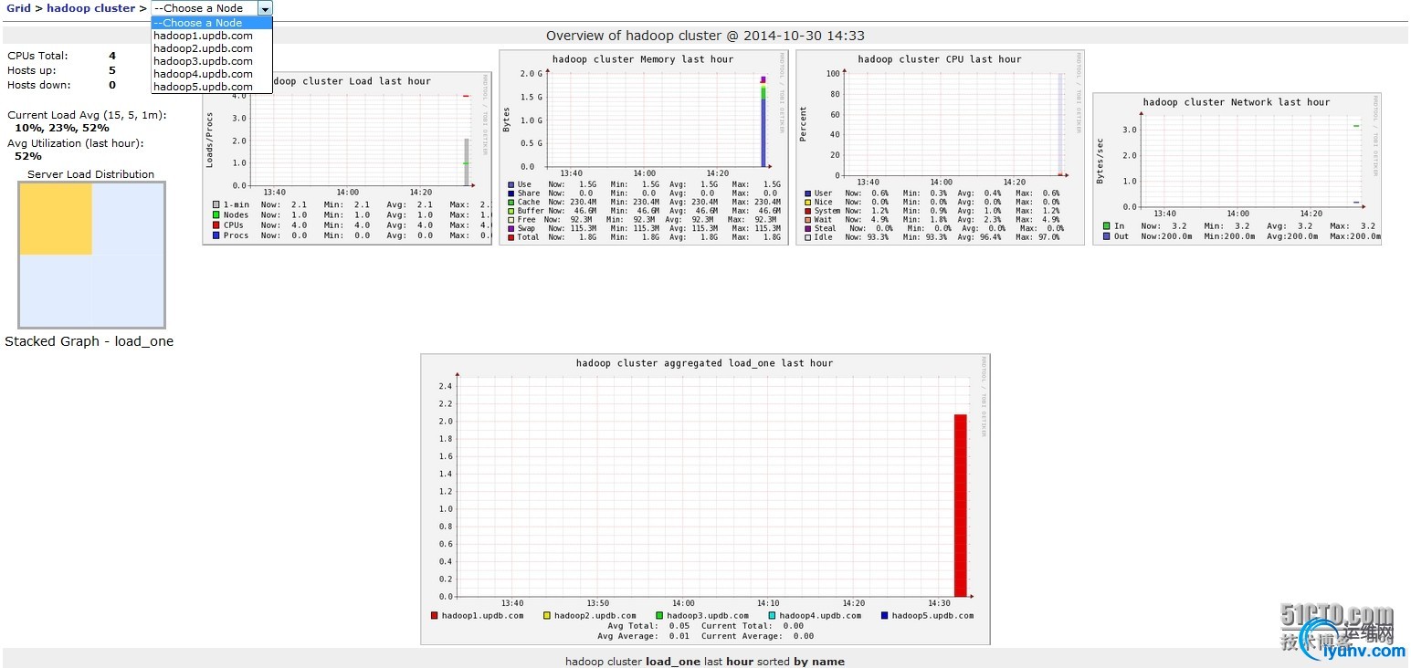Click the "Cache" legend entry in Memory graph

pos(523,202)
